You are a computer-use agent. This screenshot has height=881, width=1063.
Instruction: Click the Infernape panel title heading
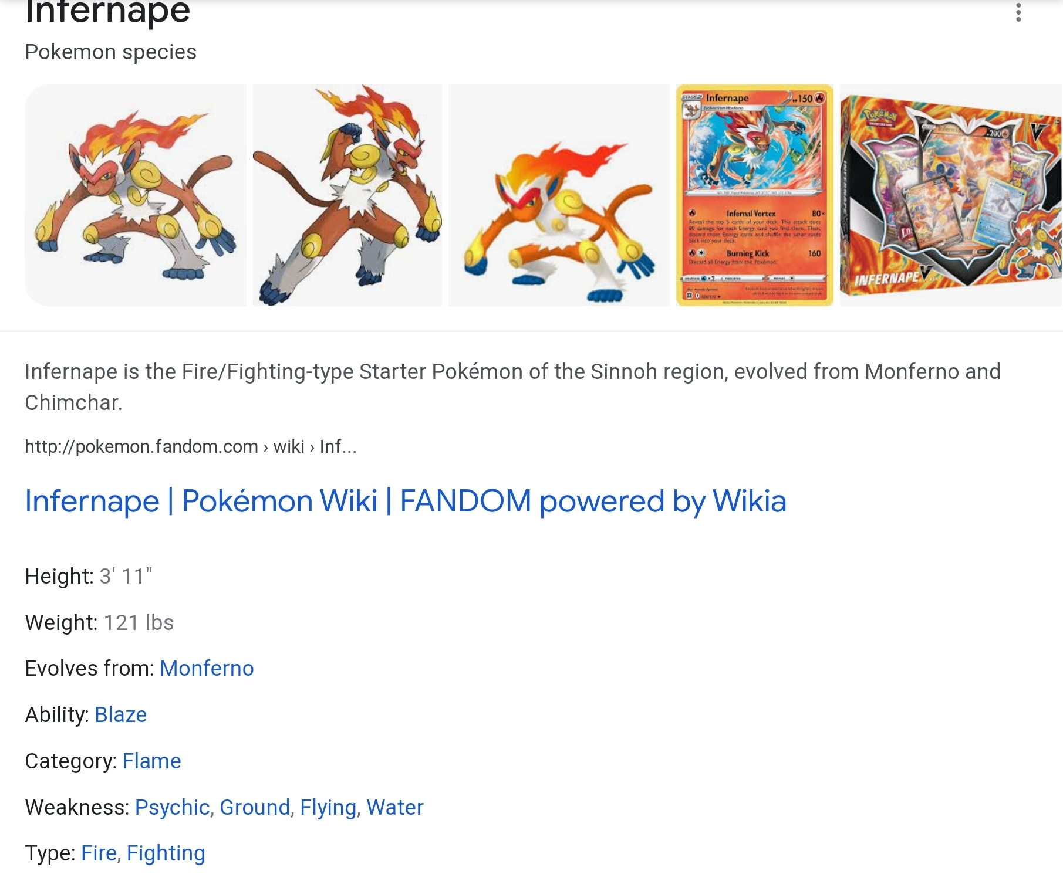(107, 12)
